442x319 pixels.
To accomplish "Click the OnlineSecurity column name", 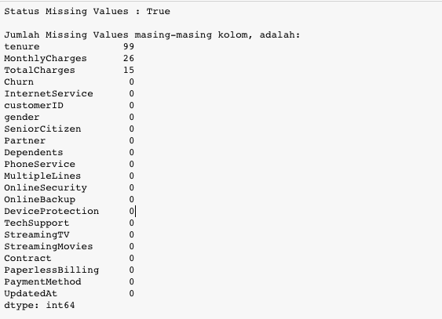I will point(46,187).
